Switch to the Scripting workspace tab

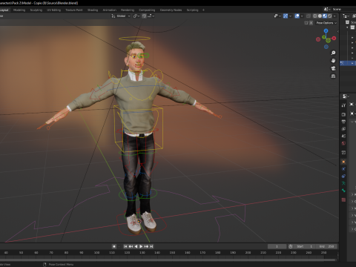point(193,10)
